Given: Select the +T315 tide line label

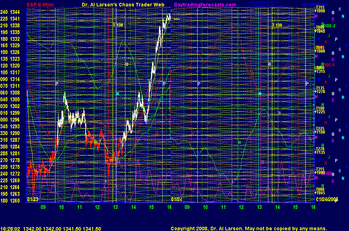Looking at the screenshot, I should 320,71.
